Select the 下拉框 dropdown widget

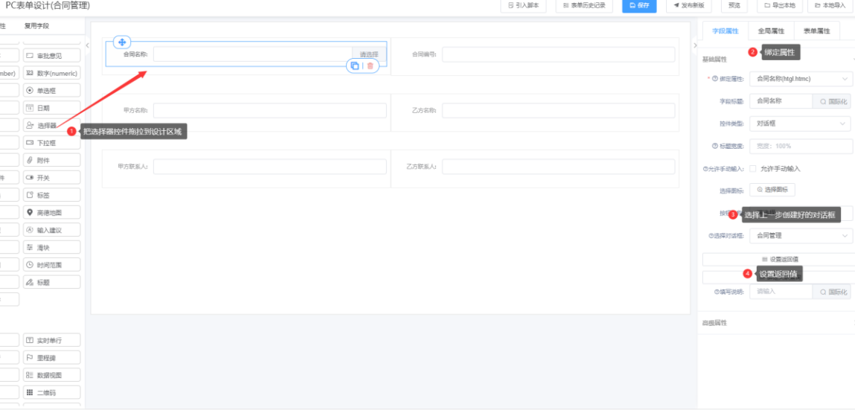click(x=52, y=143)
